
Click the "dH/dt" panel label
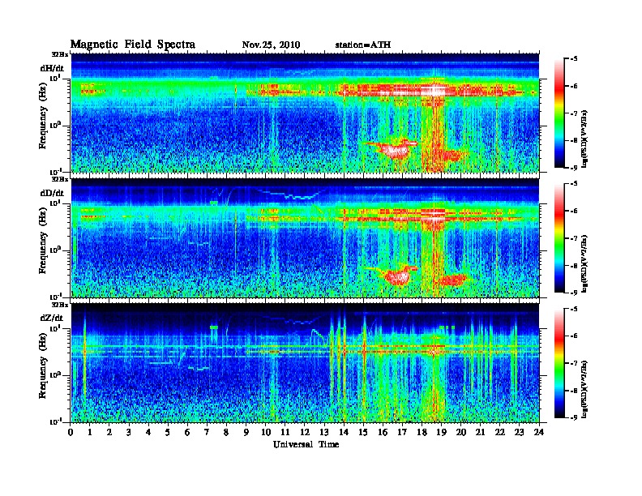[x=52, y=68]
